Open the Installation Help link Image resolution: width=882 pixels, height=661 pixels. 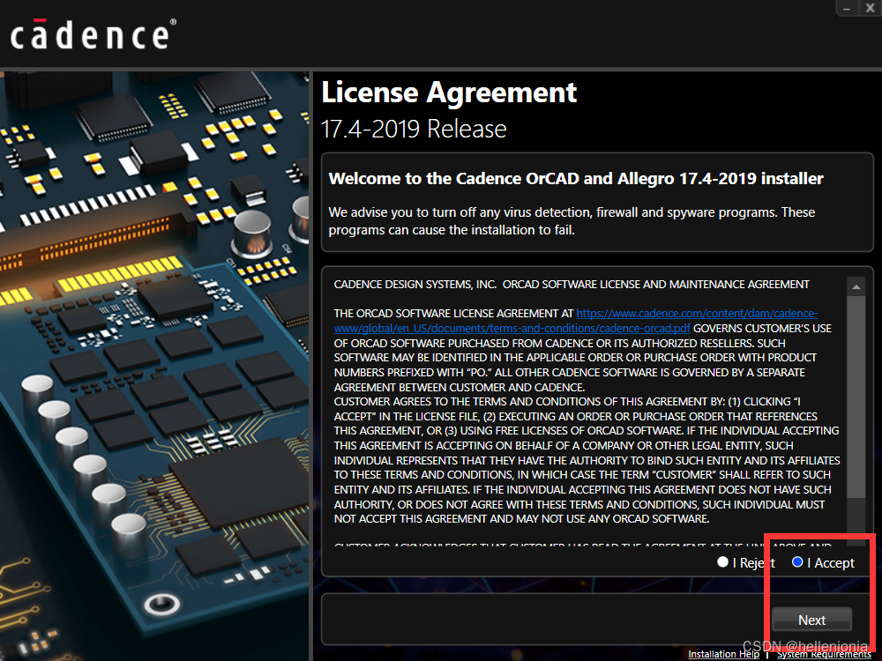723,654
